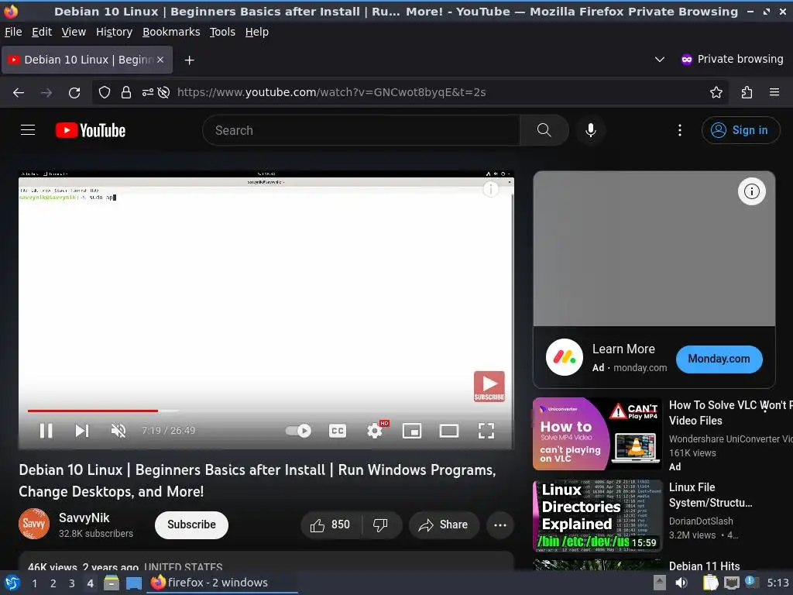Open the SavvyNik channel name link

84,518
